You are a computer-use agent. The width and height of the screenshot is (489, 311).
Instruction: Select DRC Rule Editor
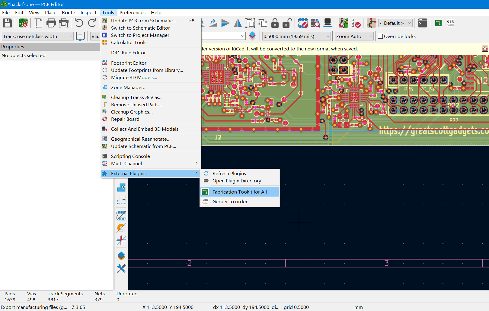[151, 53]
